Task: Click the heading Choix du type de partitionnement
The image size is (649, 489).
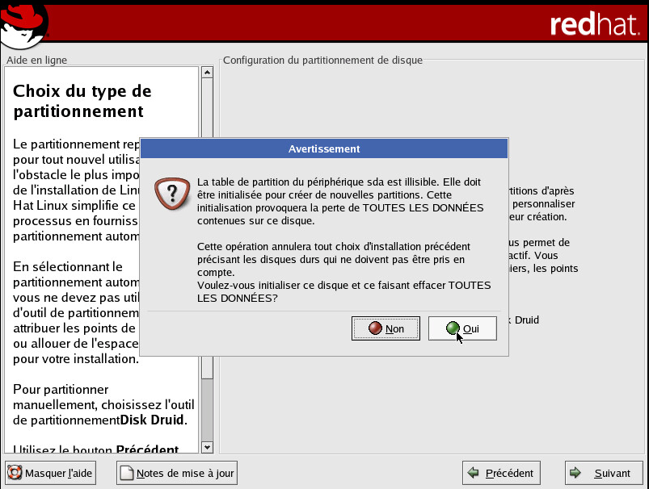Action: coord(82,101)
